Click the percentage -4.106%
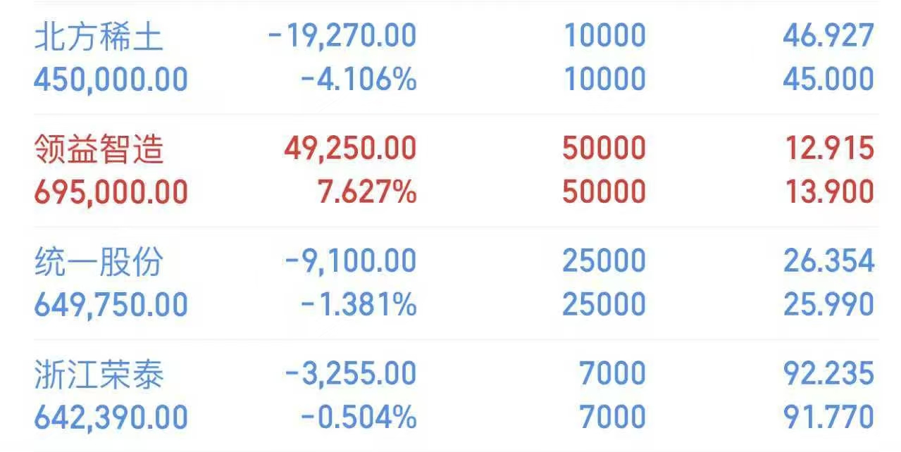The height and width of the screenshot is (452, 901). pyautogui.click(x=358, y=80)
